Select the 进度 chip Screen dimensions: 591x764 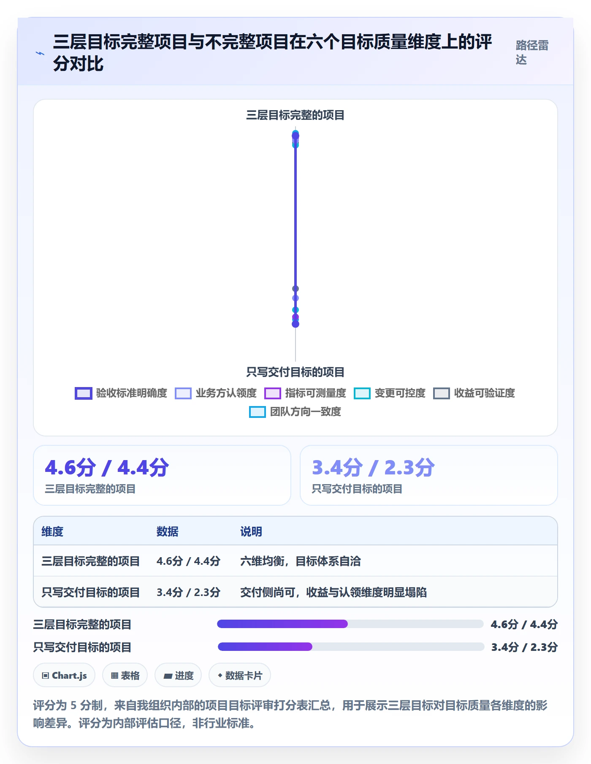pos(178,675)
